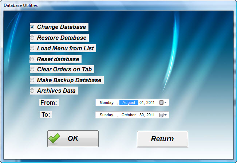Click the day 30 in To date
The height and width of the screenshot is (163, 237).
point(142,115)
